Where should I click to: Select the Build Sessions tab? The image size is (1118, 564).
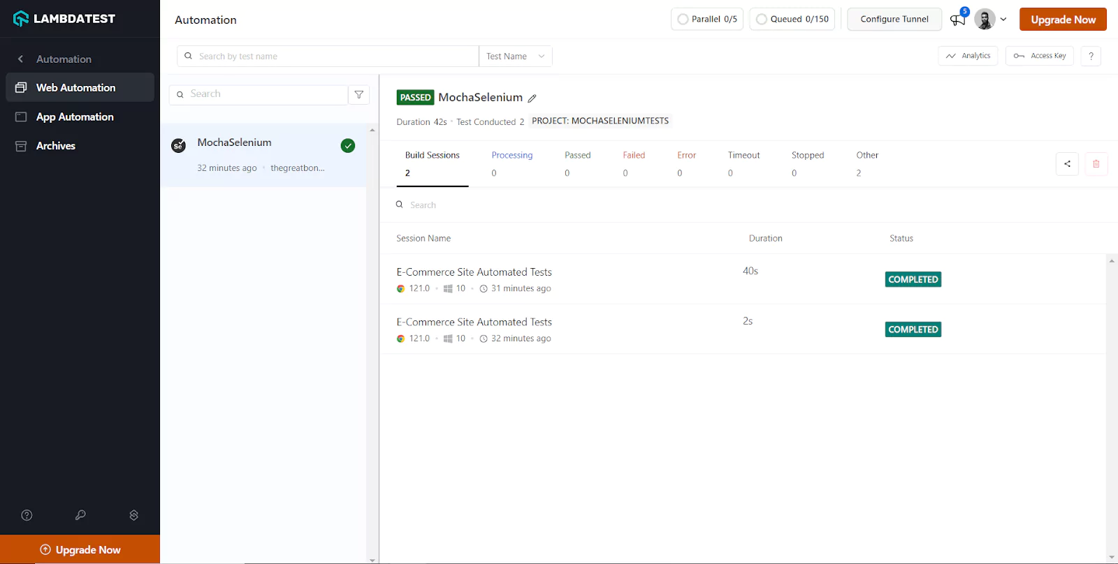point(433,164)
